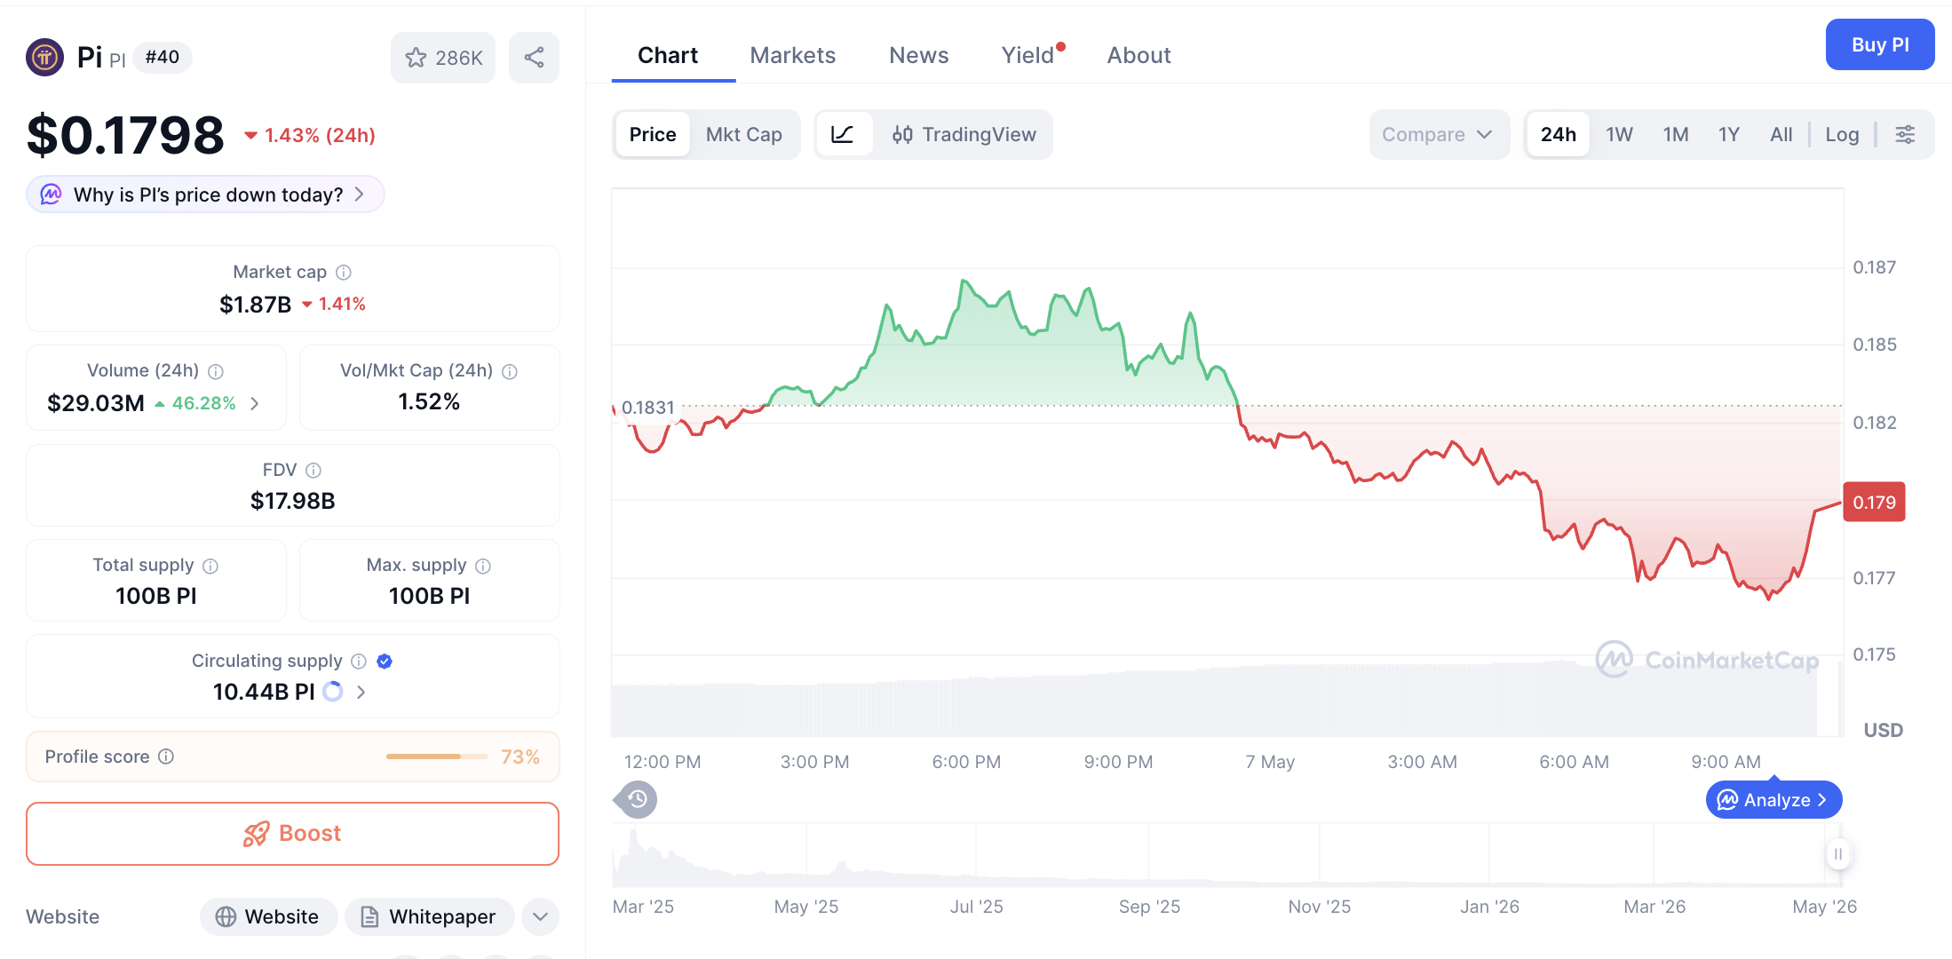1952x959 pixels.
Task: Click the AI icon on price question
Action: [51, 194]
